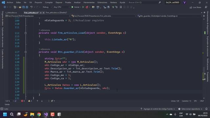Open the Any CPU platform dropdown
Image resolution: width=210 pixels, height=118 pixels.
pos(62,7)
